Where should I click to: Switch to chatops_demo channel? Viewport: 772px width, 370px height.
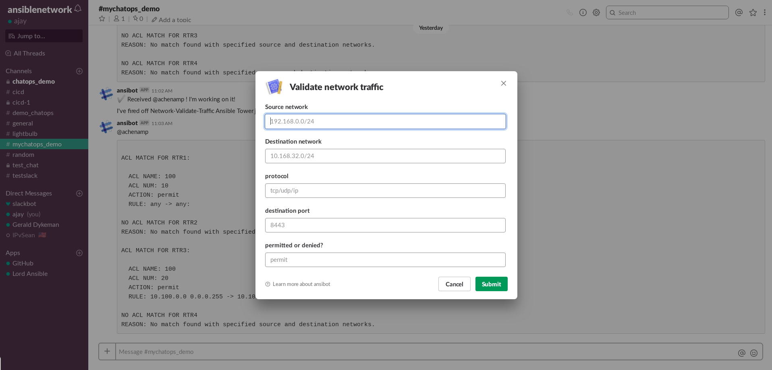33,82
